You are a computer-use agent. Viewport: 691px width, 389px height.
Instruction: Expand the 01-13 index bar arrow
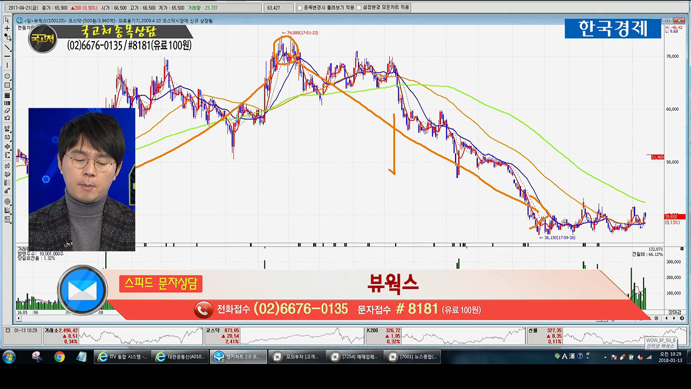click(x=8, y=330)
